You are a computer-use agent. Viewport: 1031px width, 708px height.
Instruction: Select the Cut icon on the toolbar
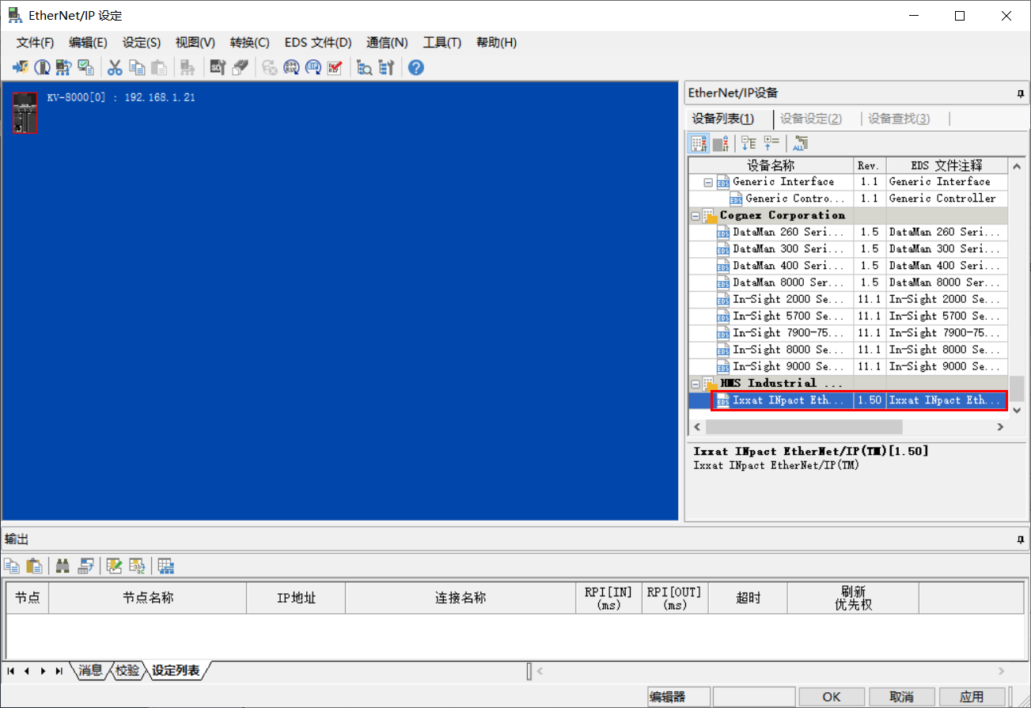coord(113,67)
